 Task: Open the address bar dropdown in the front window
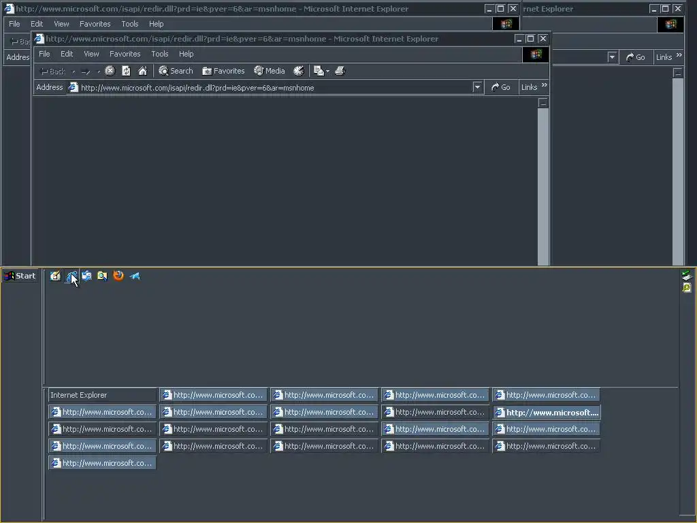point(477,87)
